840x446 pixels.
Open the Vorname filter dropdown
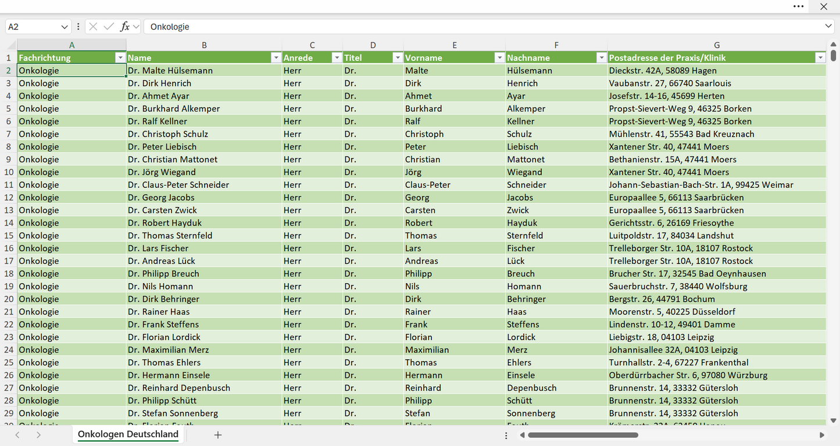499,58
